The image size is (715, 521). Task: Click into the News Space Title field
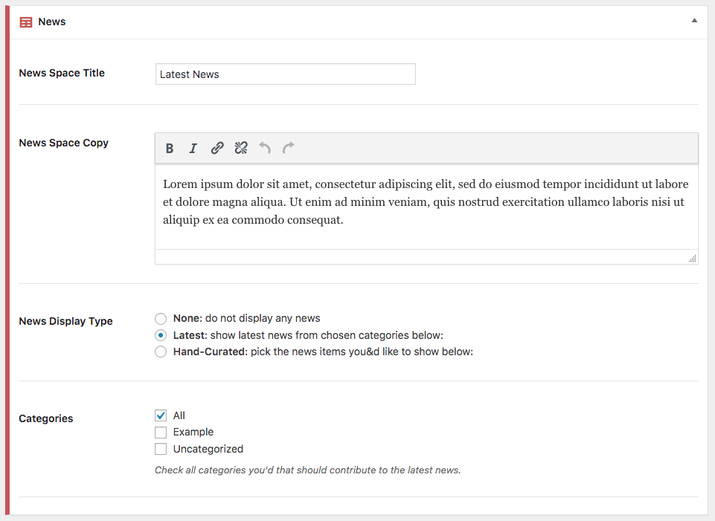[x=286, y=74]
